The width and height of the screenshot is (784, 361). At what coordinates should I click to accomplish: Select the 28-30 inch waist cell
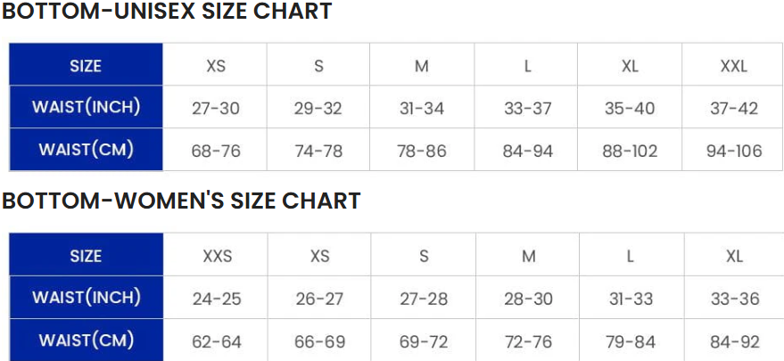528,299
